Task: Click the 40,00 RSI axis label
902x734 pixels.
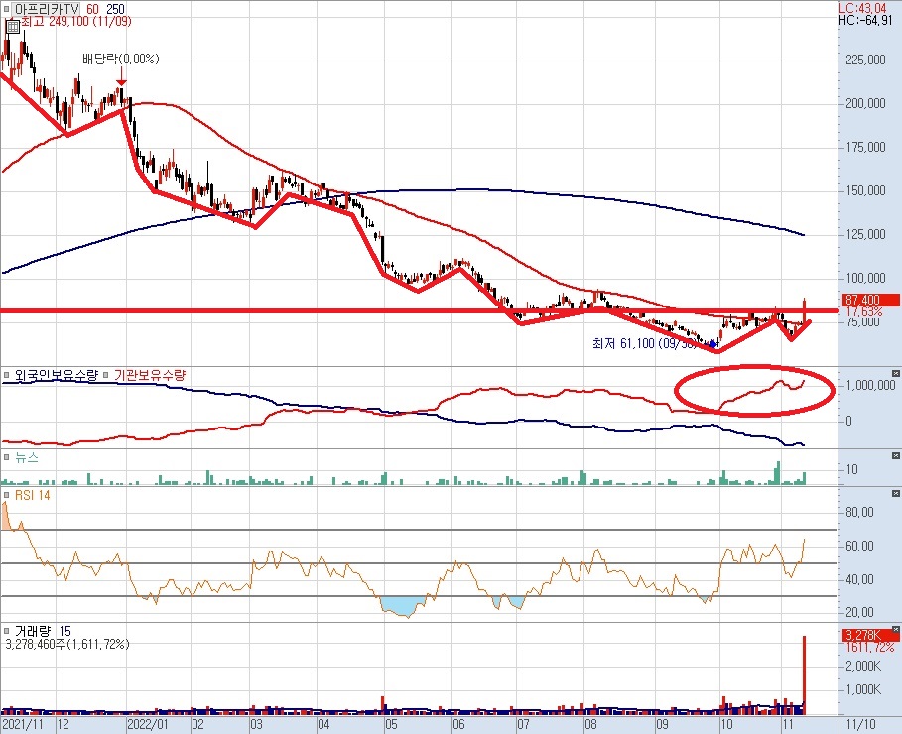Action: [859, 579]
